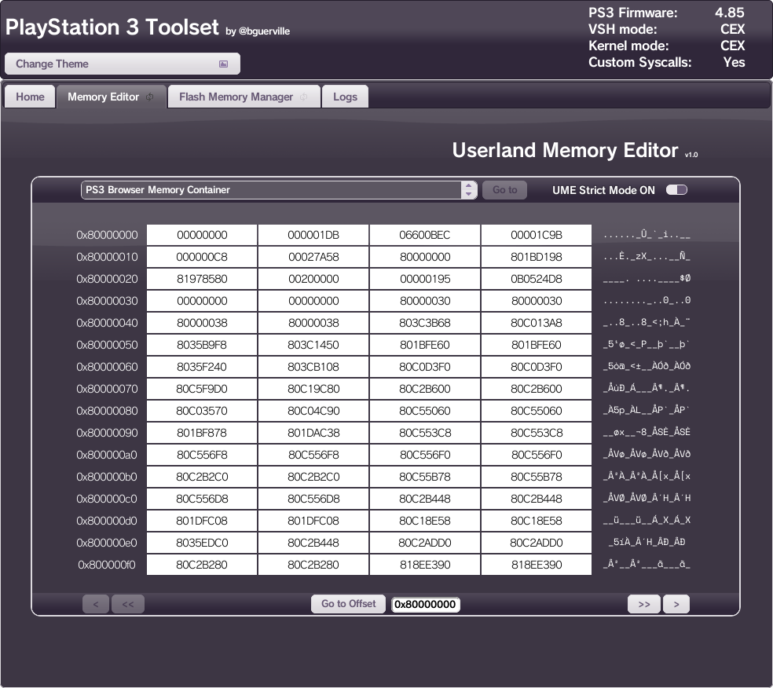Edit the hex cell 8035F240

pyautogui.click(x=202, y=367)
